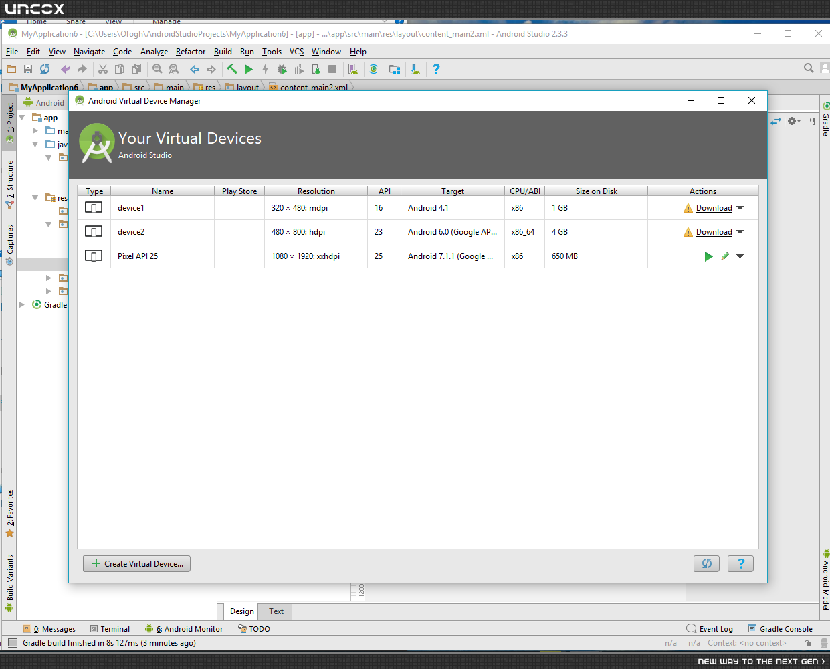Click the Open folder toolbar icon

click(x=11, y=69)
